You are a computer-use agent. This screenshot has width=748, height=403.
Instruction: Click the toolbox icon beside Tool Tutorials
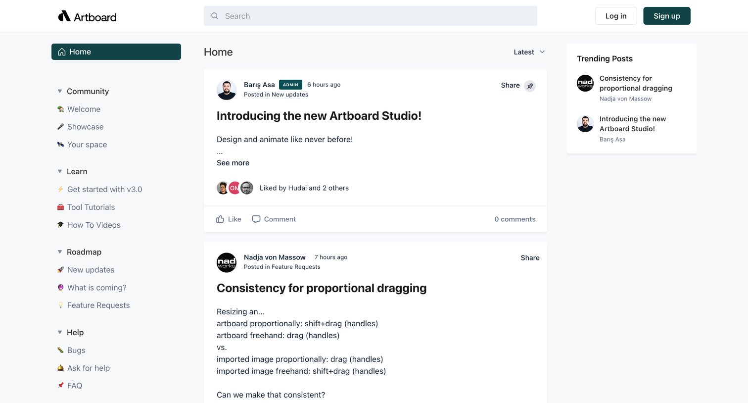[60, 207]
